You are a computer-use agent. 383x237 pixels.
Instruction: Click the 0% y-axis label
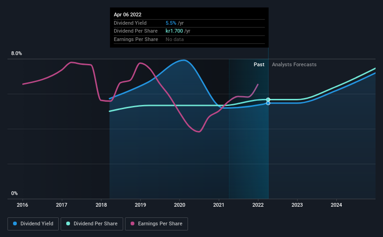tap(14, 193)
